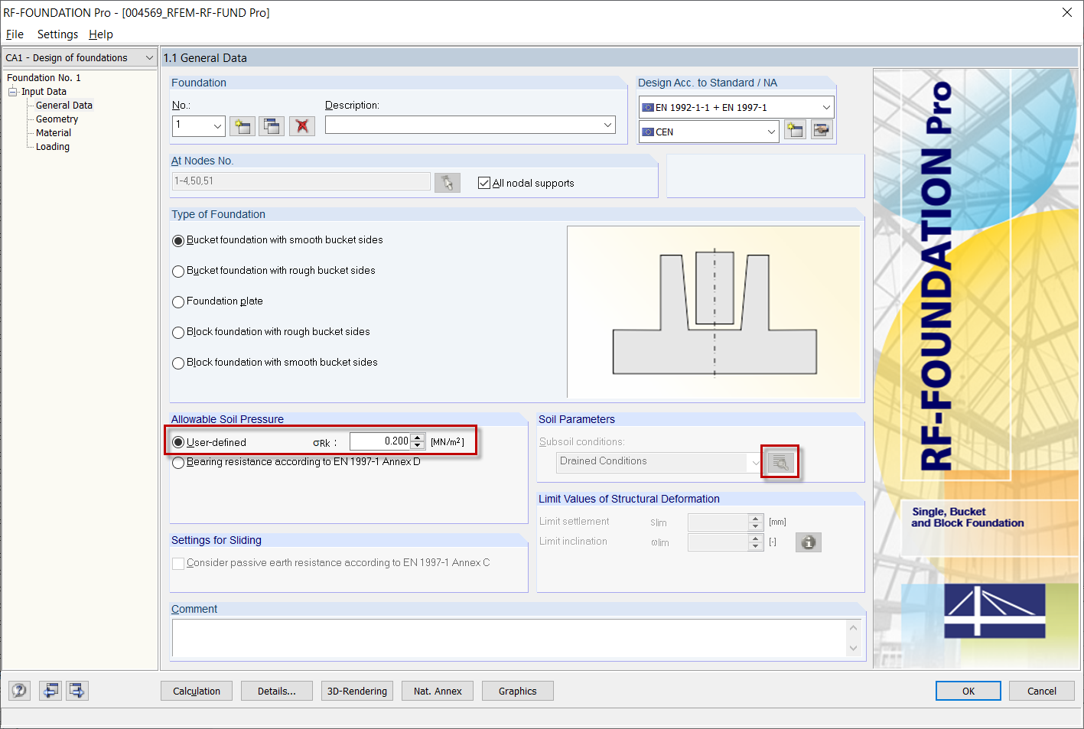Open the CEN national annex dropdown
This screenshot has width=1084, height=729.
[771, 132]
